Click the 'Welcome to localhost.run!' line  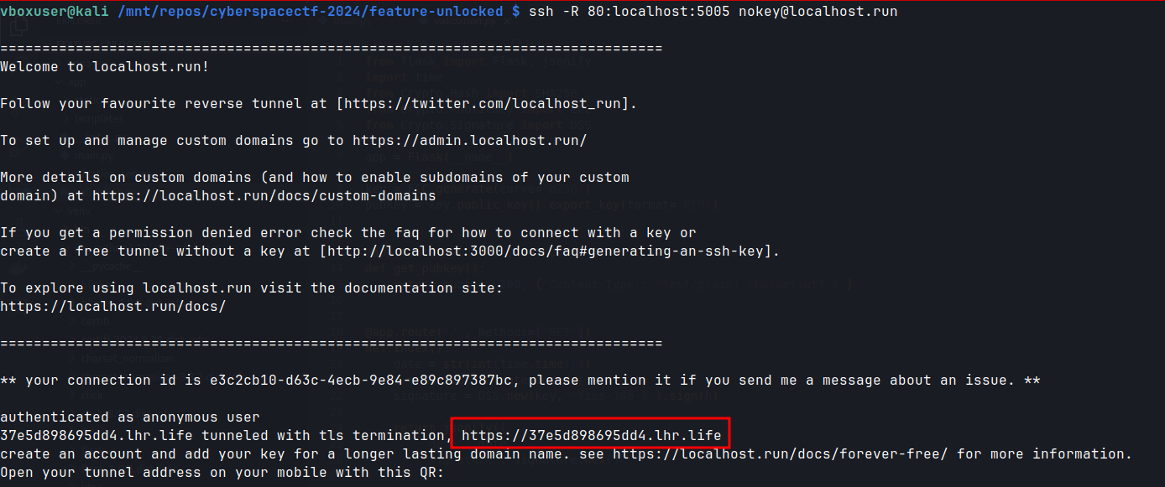[104, 67]
